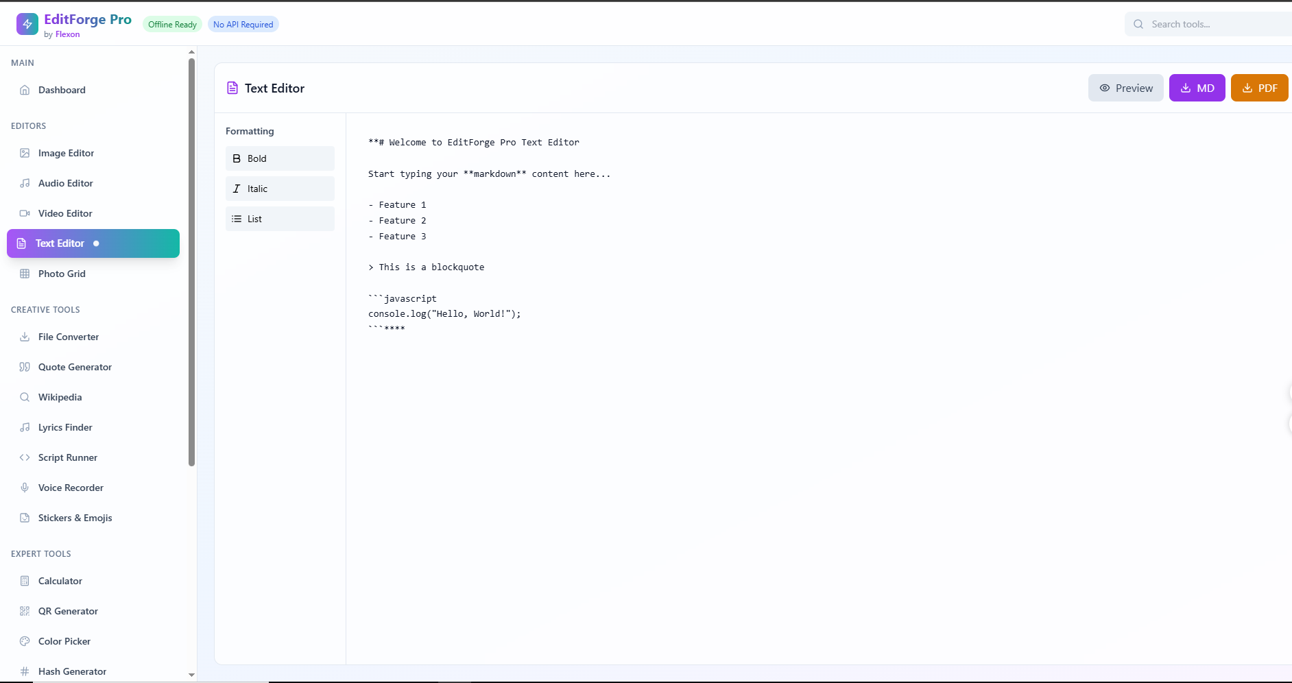Open the File Converter tool
1292x683 pixels.
[x=93, y=337]
